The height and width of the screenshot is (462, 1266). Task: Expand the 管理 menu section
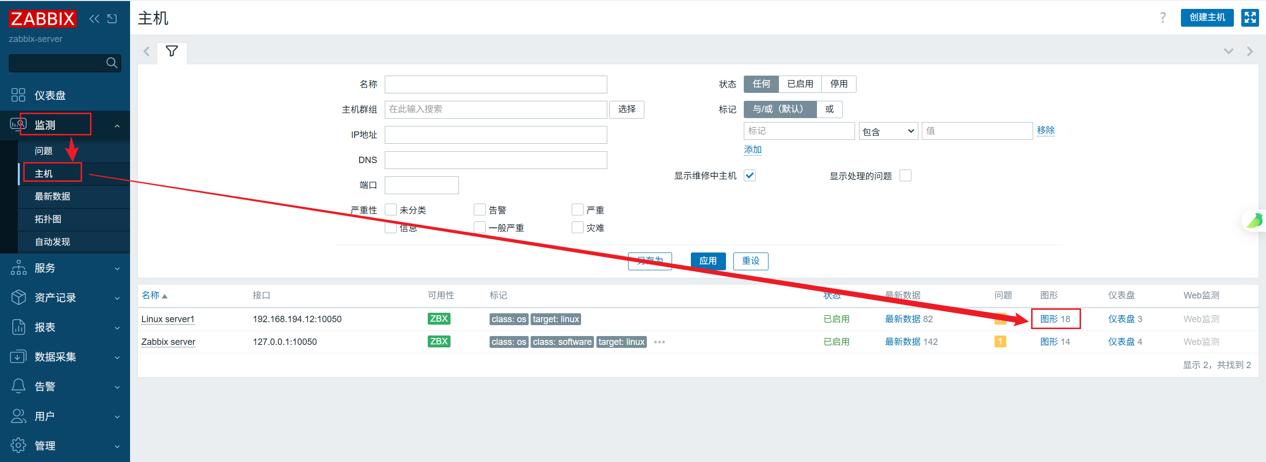click(117, 447)
